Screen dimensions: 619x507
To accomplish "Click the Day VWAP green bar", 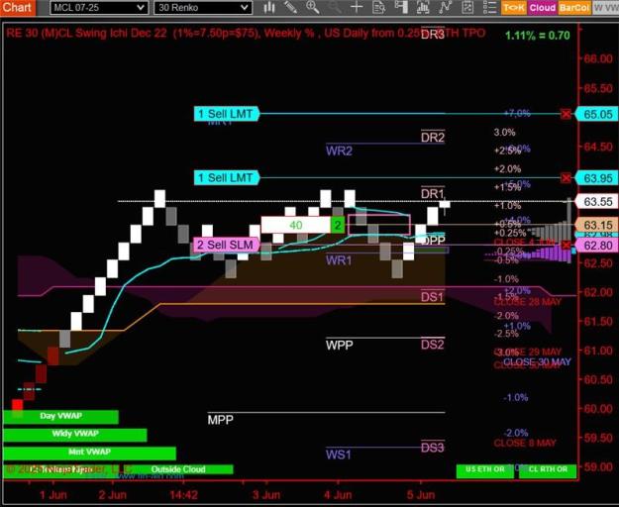I will coord(60,417).
